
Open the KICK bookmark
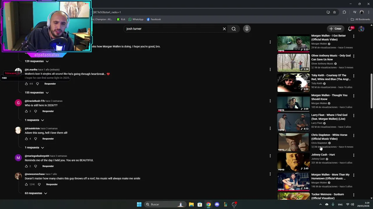(121, 19)
